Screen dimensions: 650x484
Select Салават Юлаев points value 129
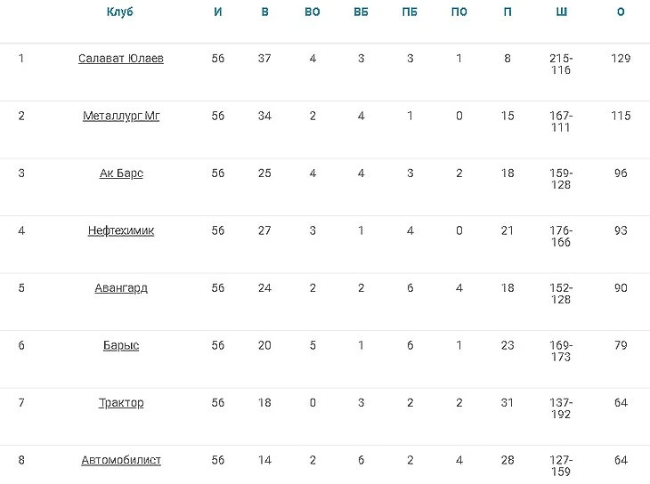pyautogui.click(x=621, y=59)
